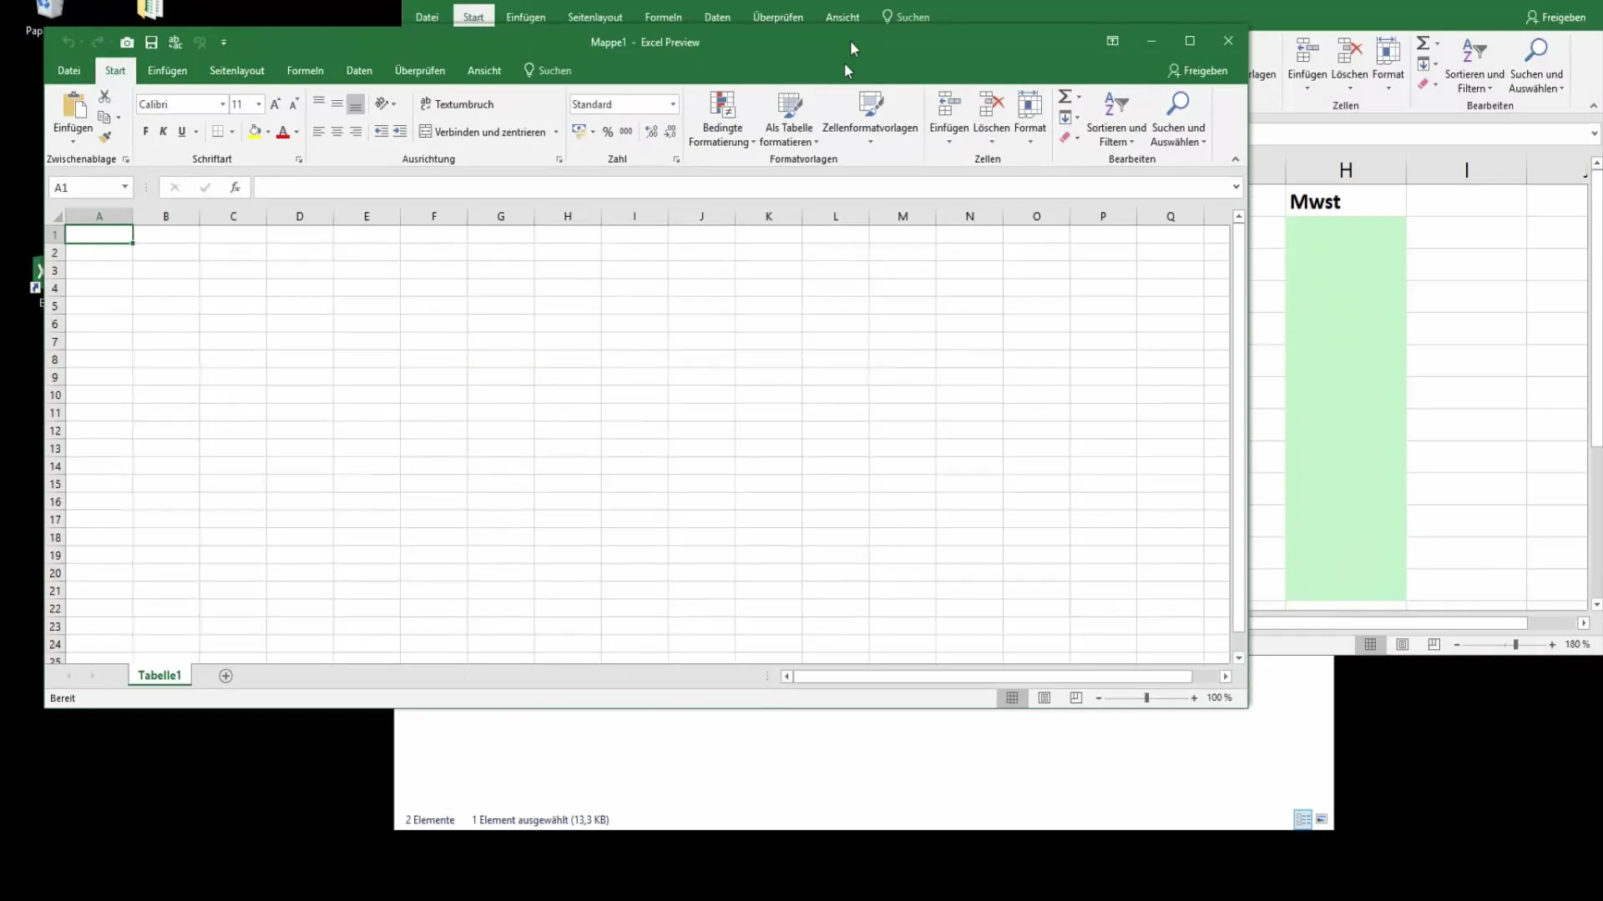Click Als Tabelle formatieren button

(789, 118)
